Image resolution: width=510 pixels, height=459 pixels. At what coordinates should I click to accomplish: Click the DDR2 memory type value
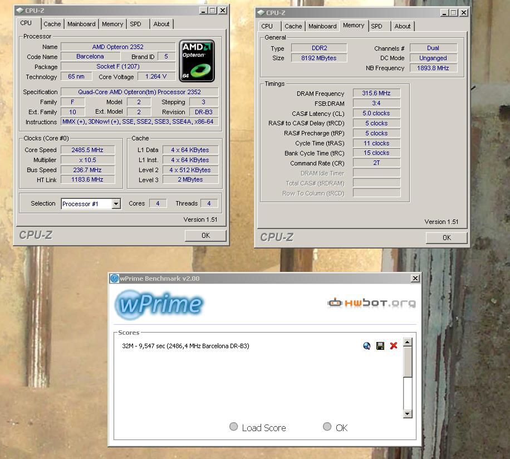pos(319,48)
